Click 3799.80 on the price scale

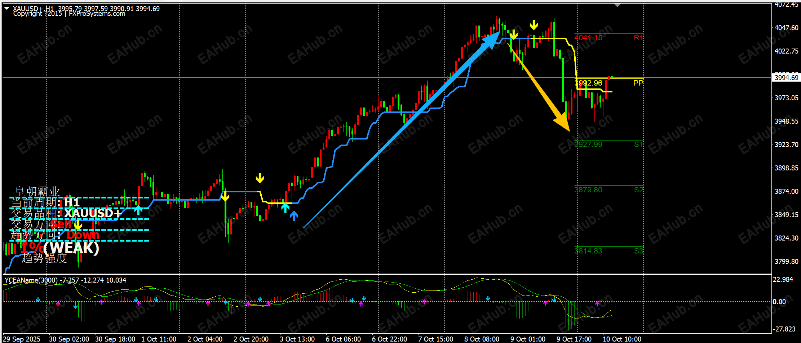coord(786,261)
